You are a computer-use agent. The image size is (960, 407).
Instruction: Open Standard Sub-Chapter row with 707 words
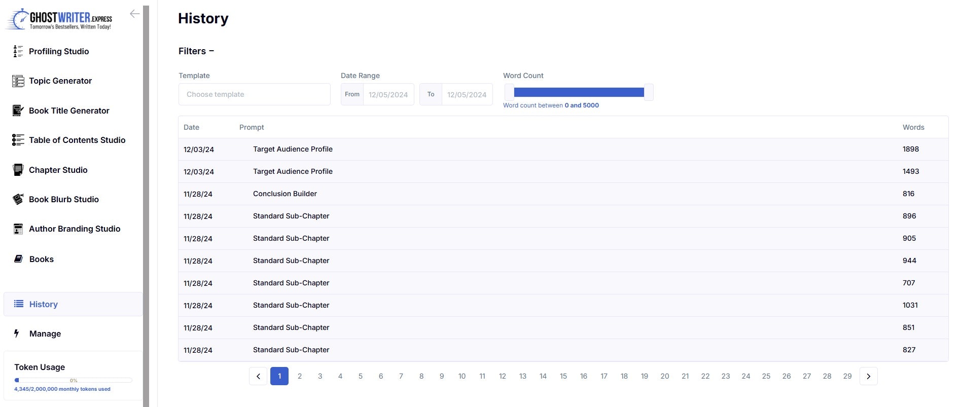[x=563, y=283]
